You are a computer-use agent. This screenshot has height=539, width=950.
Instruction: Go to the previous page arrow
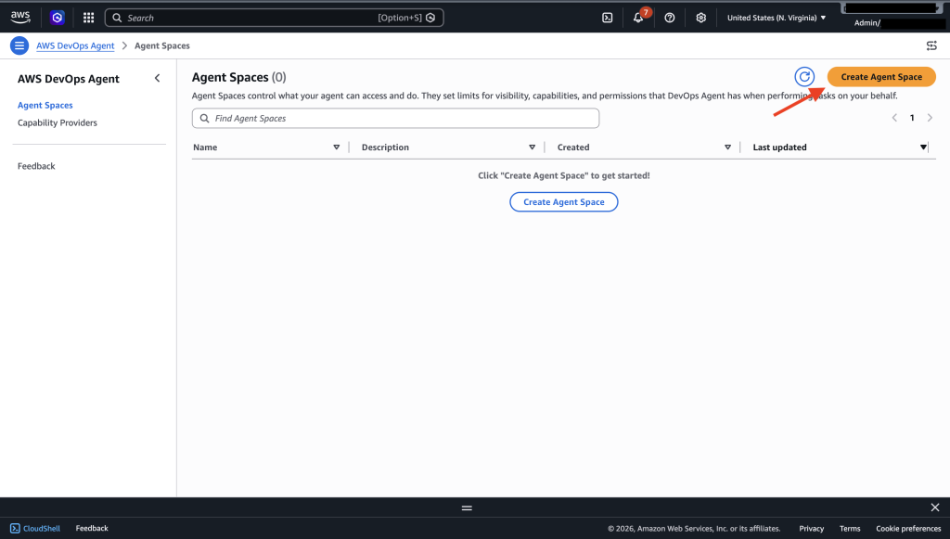tap(894, 118)
